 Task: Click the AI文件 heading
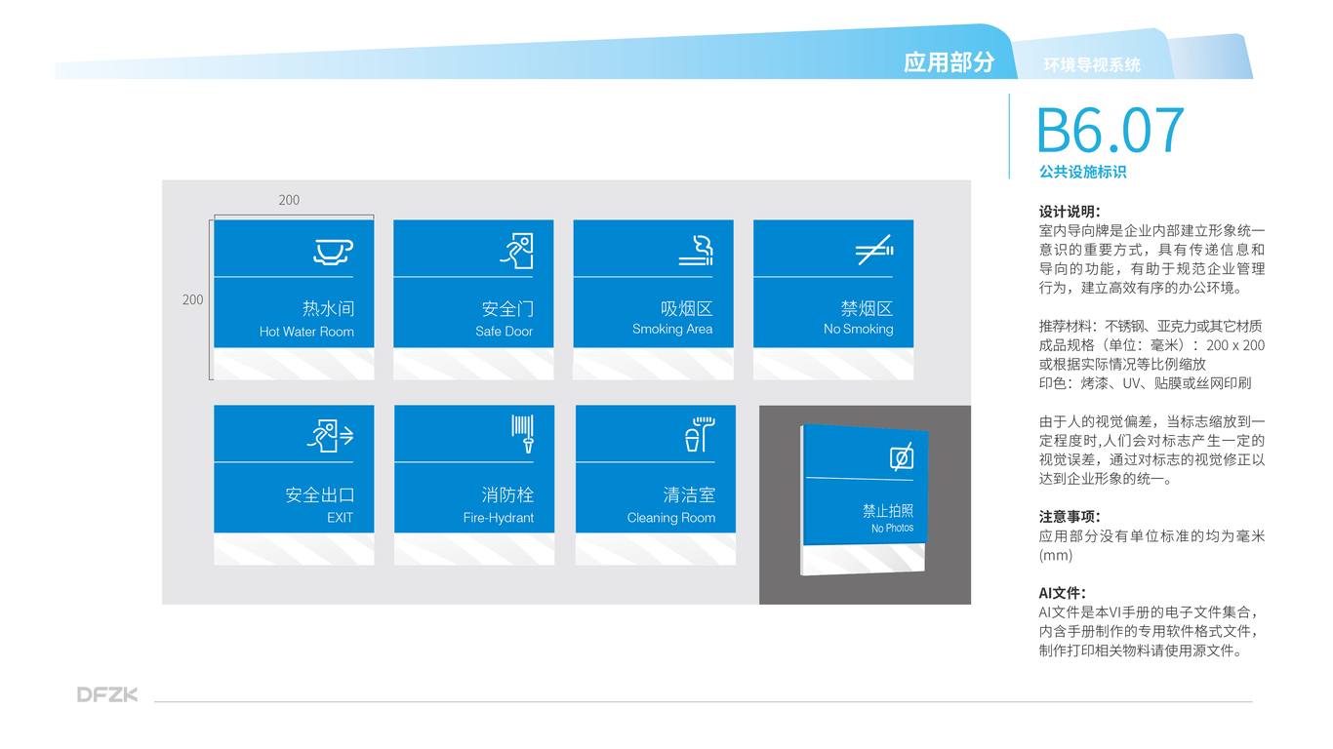point(1063,593)
